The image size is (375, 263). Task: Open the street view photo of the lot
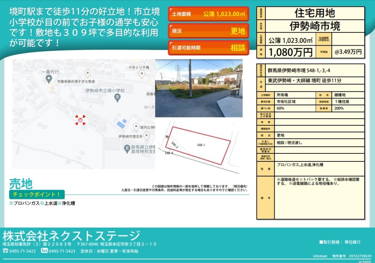198,88
